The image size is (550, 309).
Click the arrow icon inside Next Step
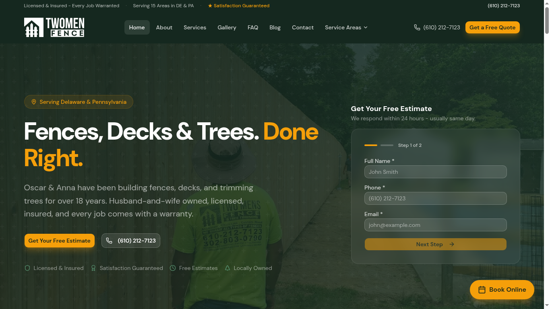tap(451, 244)
